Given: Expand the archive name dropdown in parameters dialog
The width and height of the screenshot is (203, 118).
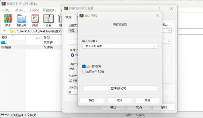Looking at the screenshot, I should [x=169, y=31].
